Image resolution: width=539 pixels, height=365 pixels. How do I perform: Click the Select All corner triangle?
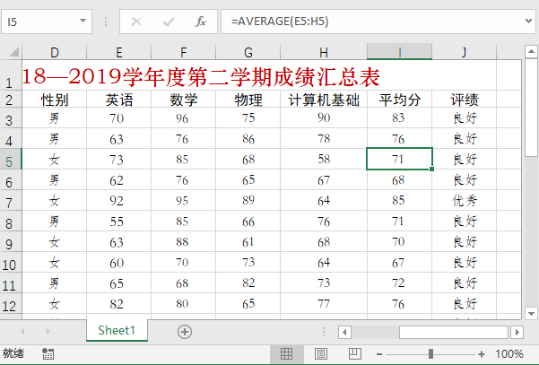pyautogui.click(x=13, y=52)
